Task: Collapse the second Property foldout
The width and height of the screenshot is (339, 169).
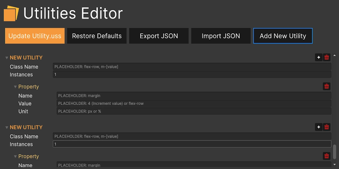Action: (15, 156)
